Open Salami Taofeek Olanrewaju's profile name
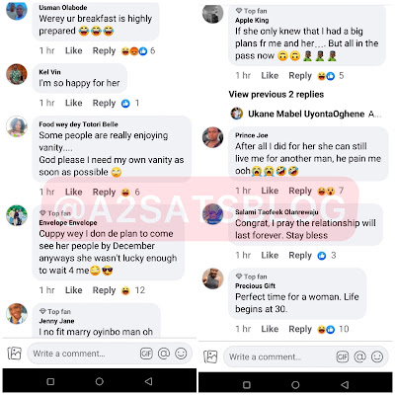 coord(276,212)
